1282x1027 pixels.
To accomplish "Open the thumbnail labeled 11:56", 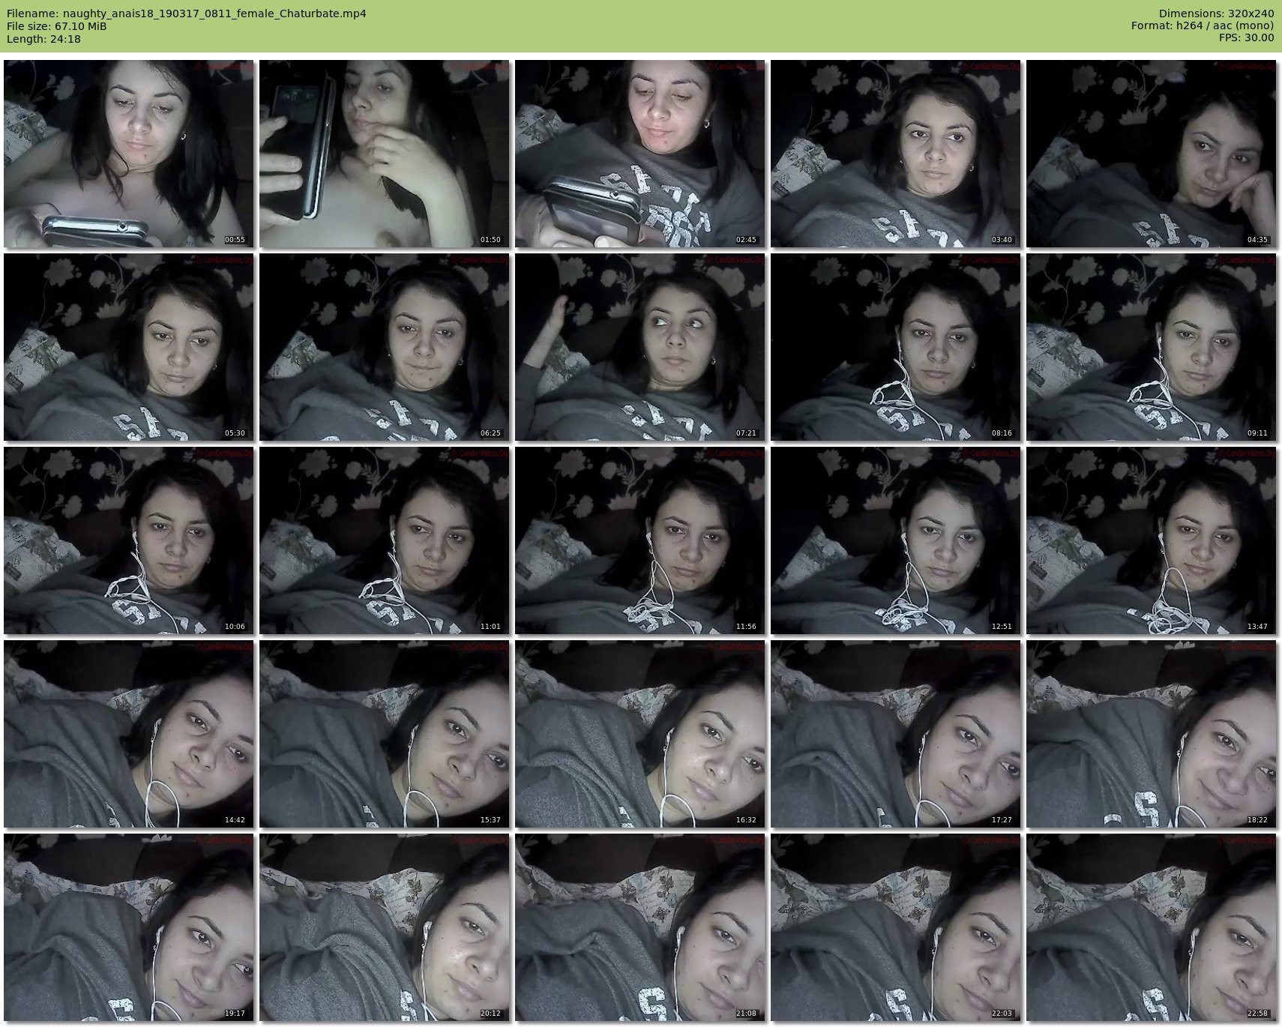I will pyautogui.click(x=640, y=540).
